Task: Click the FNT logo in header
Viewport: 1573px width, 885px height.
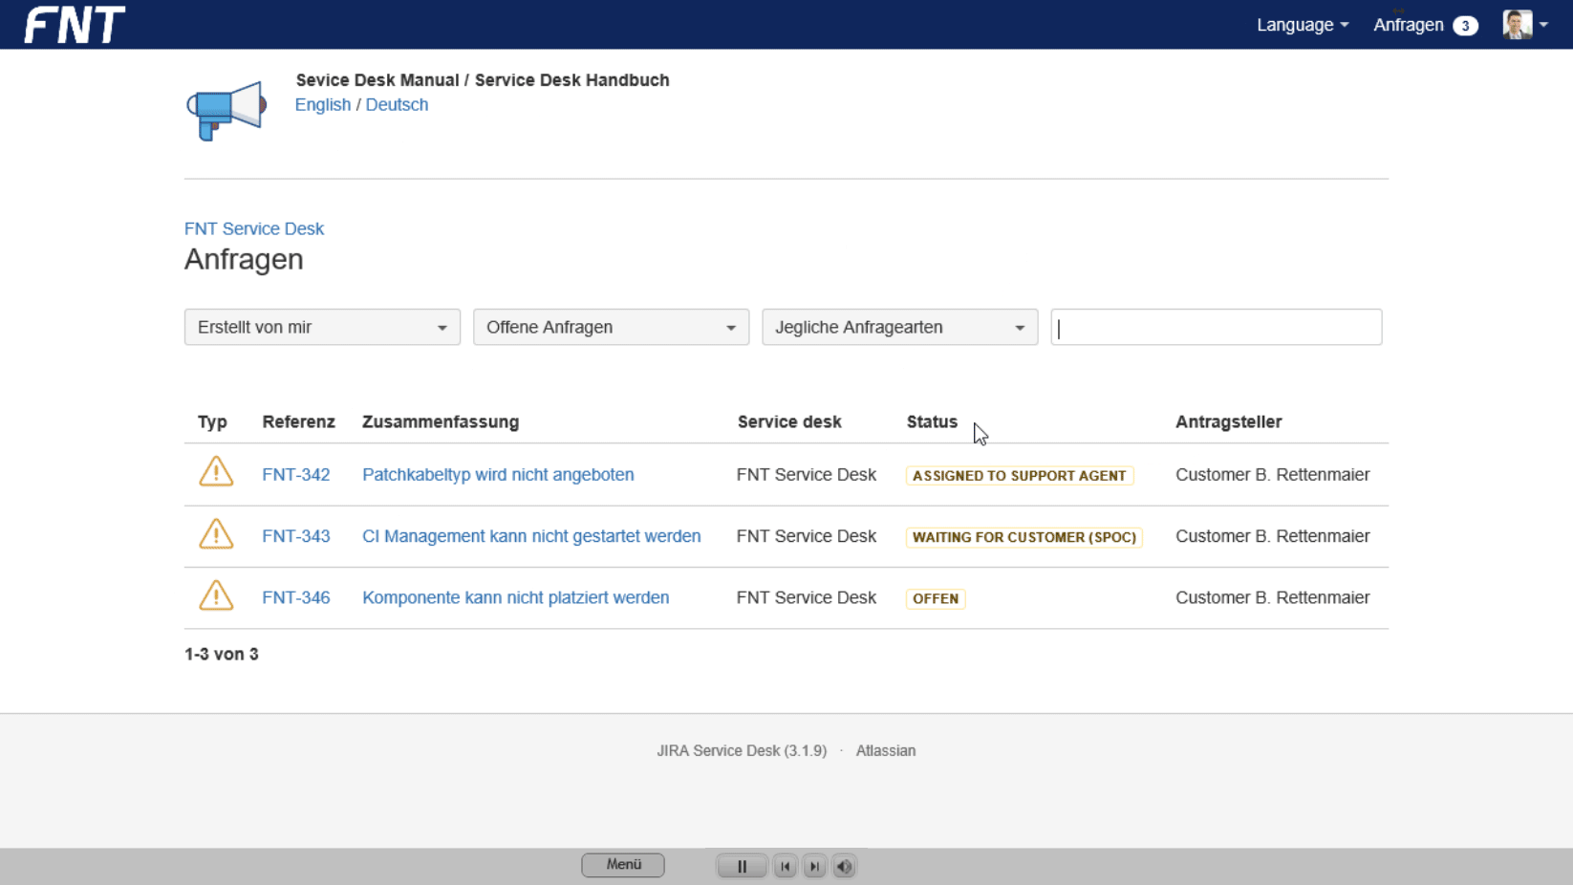Action: point(75,25)
